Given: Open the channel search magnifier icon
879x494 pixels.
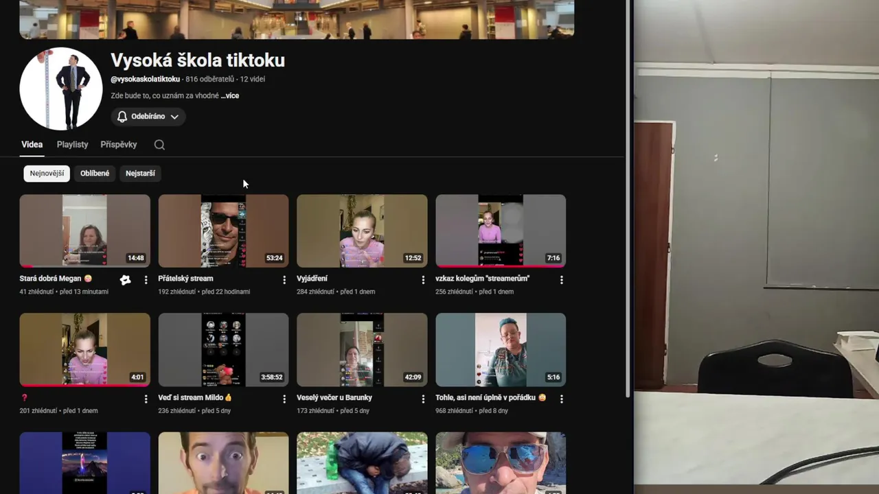Looking at the screenshot, I should 159,145.
